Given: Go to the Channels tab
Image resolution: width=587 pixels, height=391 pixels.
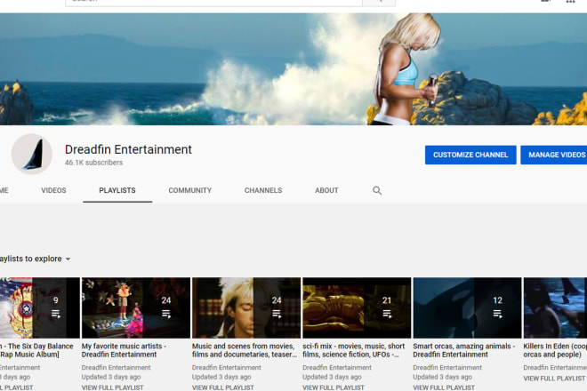Looking at the screenshot, I should tap(263, 190).
